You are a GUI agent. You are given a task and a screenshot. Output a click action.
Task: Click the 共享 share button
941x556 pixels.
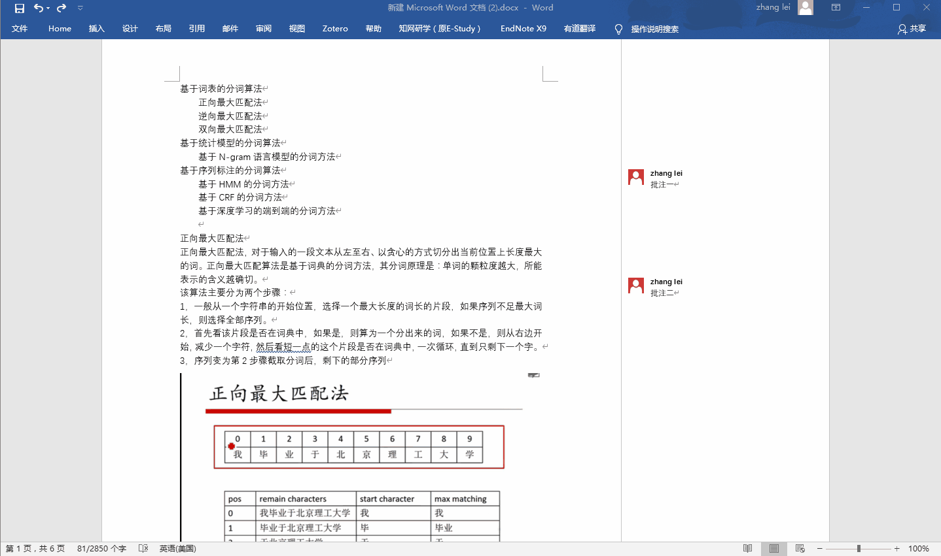click(x=912, y=29)
